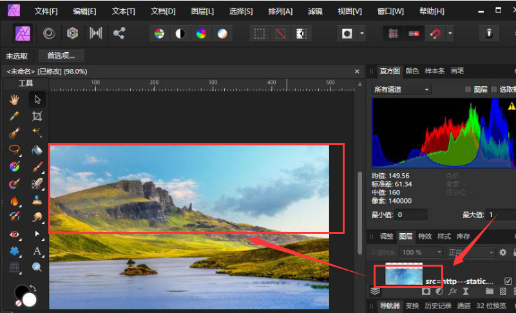Toggle the Assistant Manager icon
Image resolution: width=516 pixels, height=313 pixels.
pyautogui.click(x=489, y=33)
